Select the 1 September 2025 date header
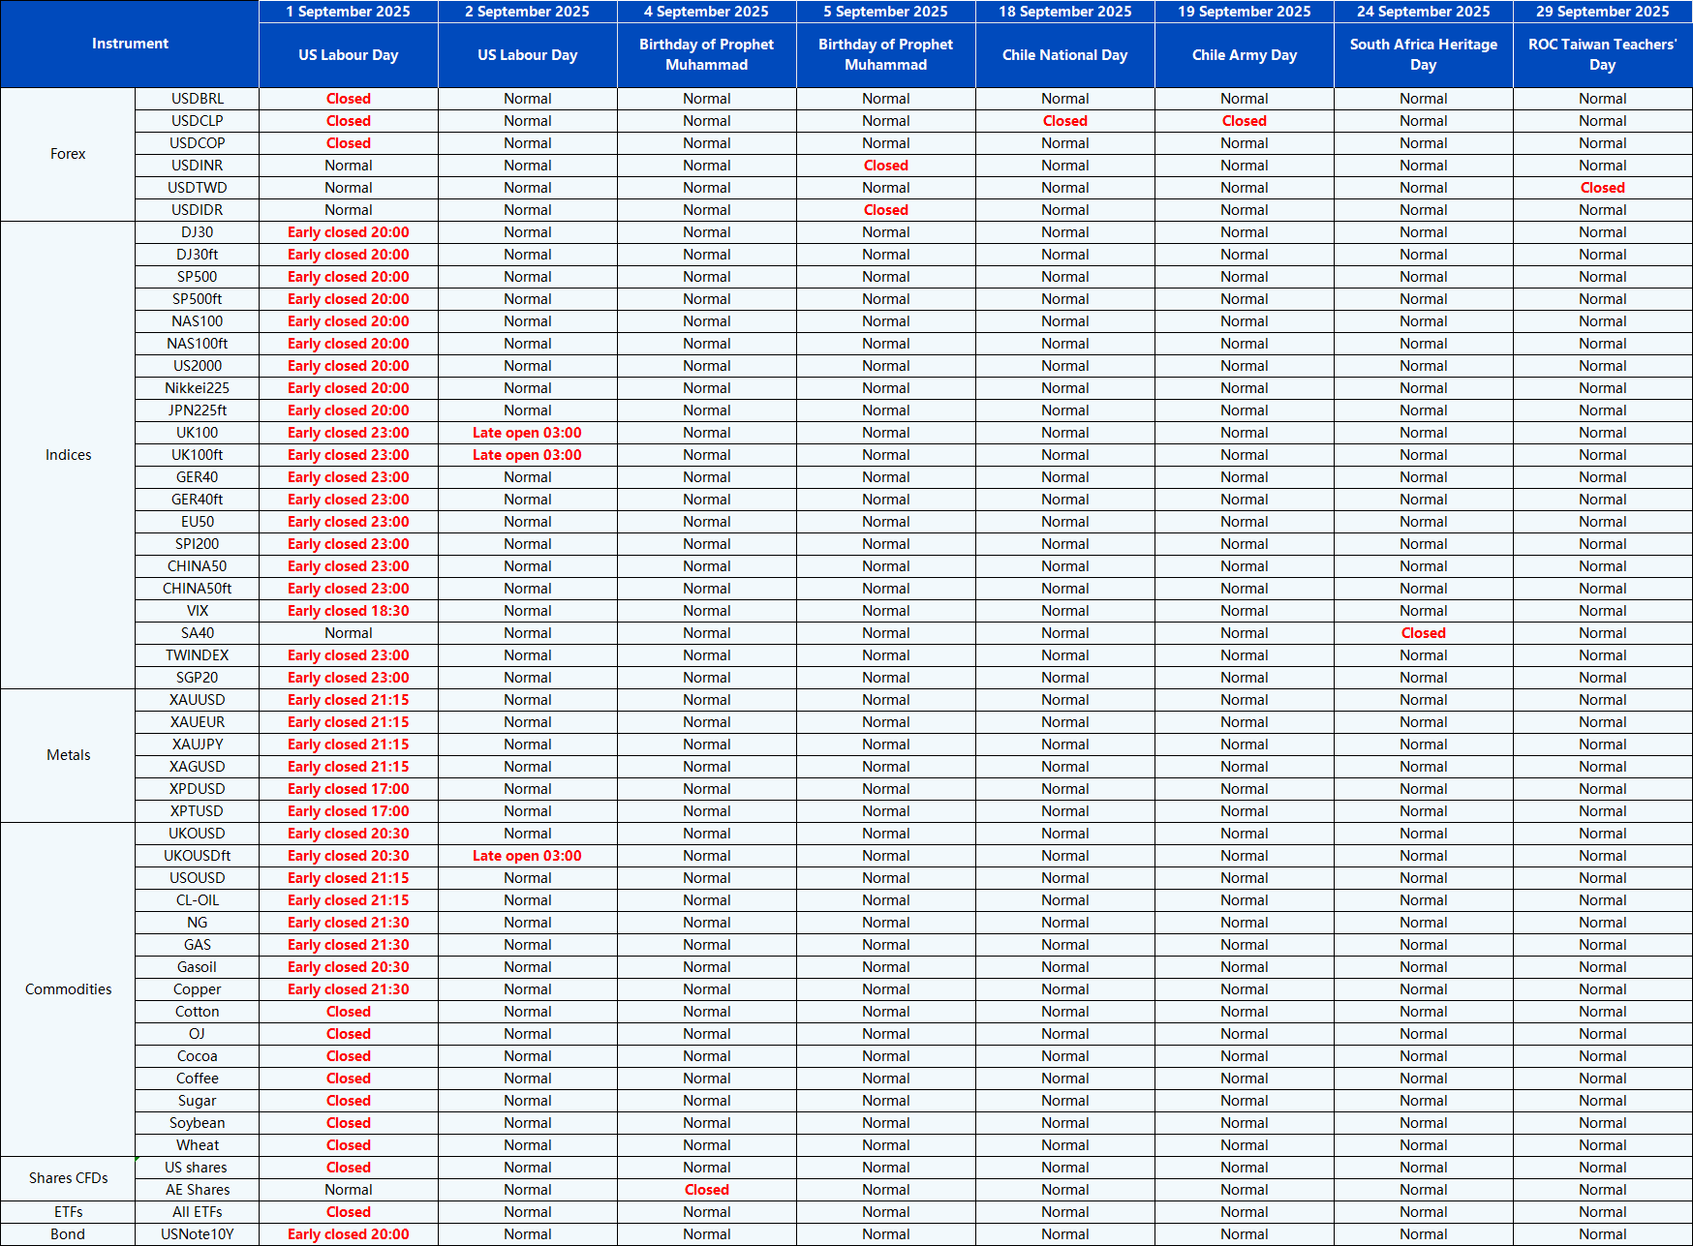1693x1246 pixels. pyautogui.click(x=348, y=12)
